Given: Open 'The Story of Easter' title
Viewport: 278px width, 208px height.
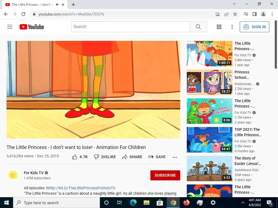Looking at the screenshot, I should [248, 161].
